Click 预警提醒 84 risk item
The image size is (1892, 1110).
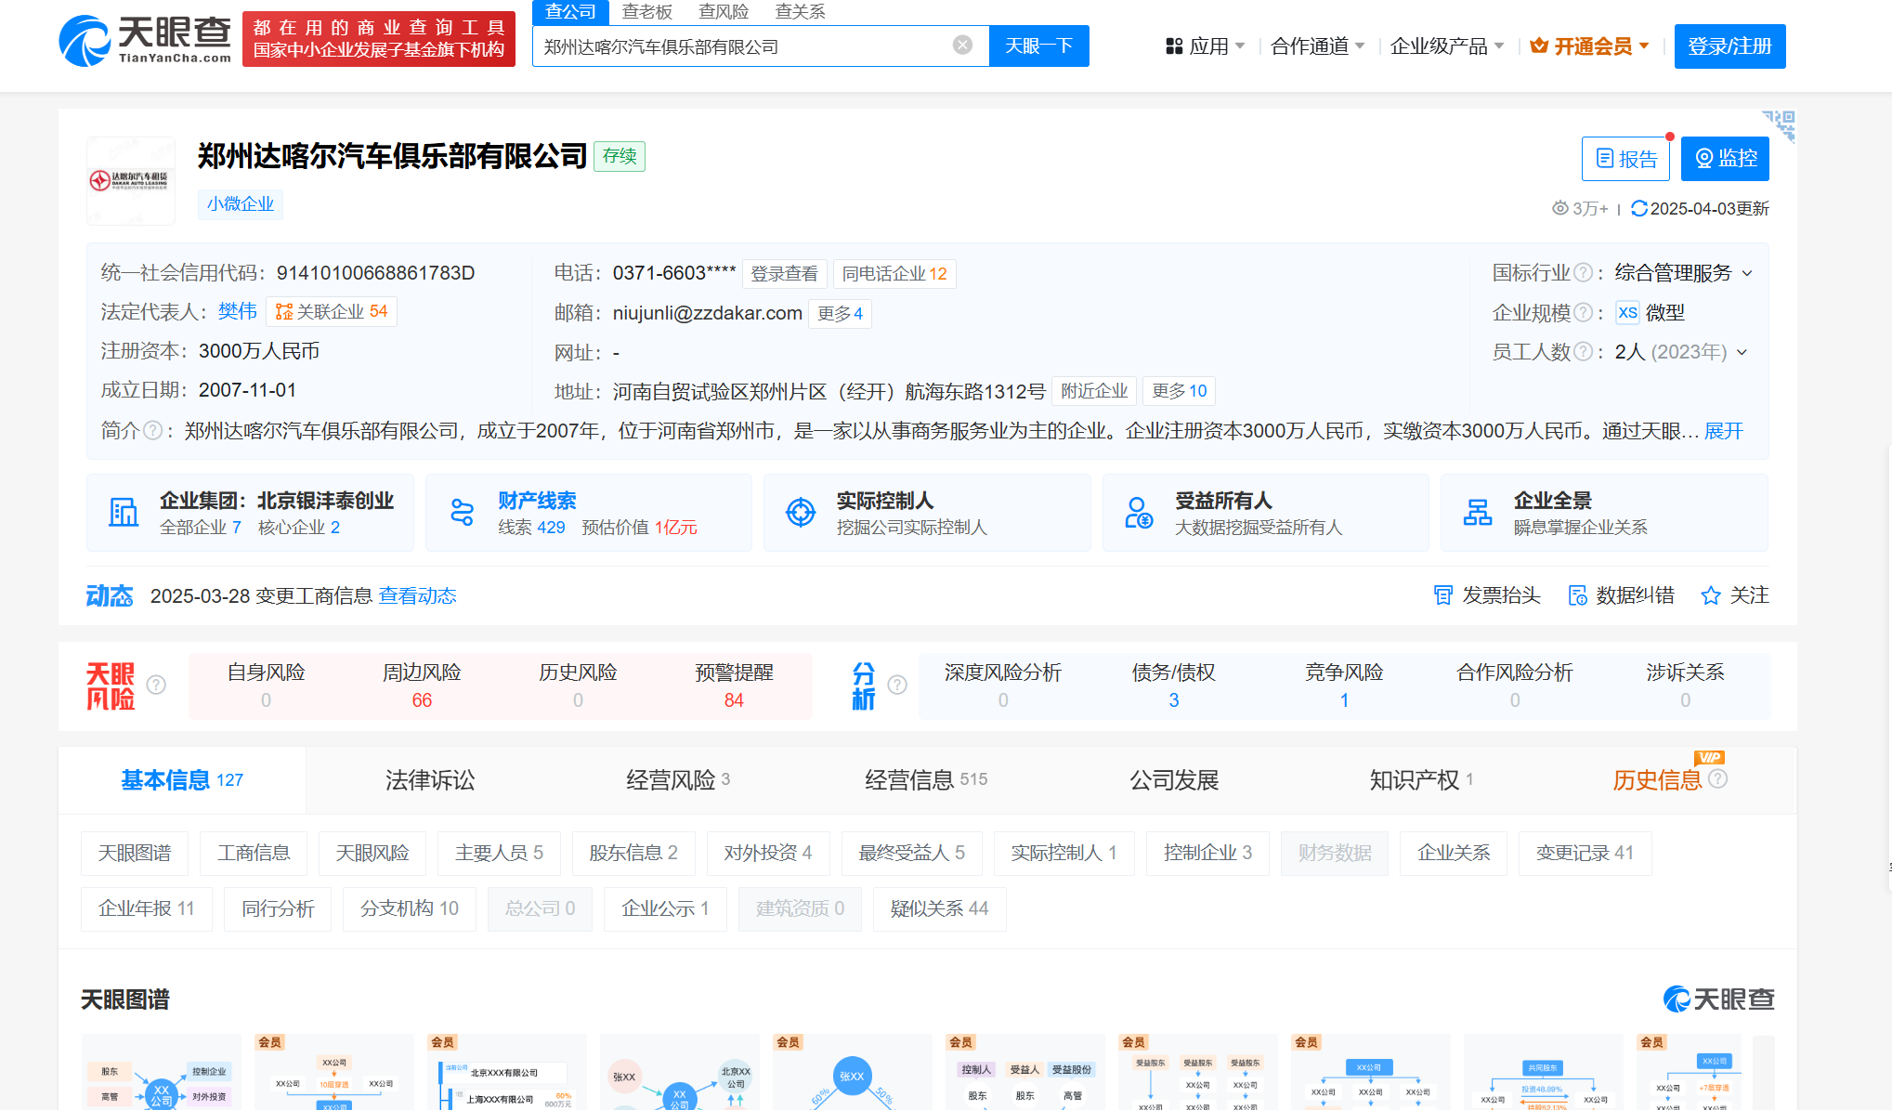tap(734, 686)
